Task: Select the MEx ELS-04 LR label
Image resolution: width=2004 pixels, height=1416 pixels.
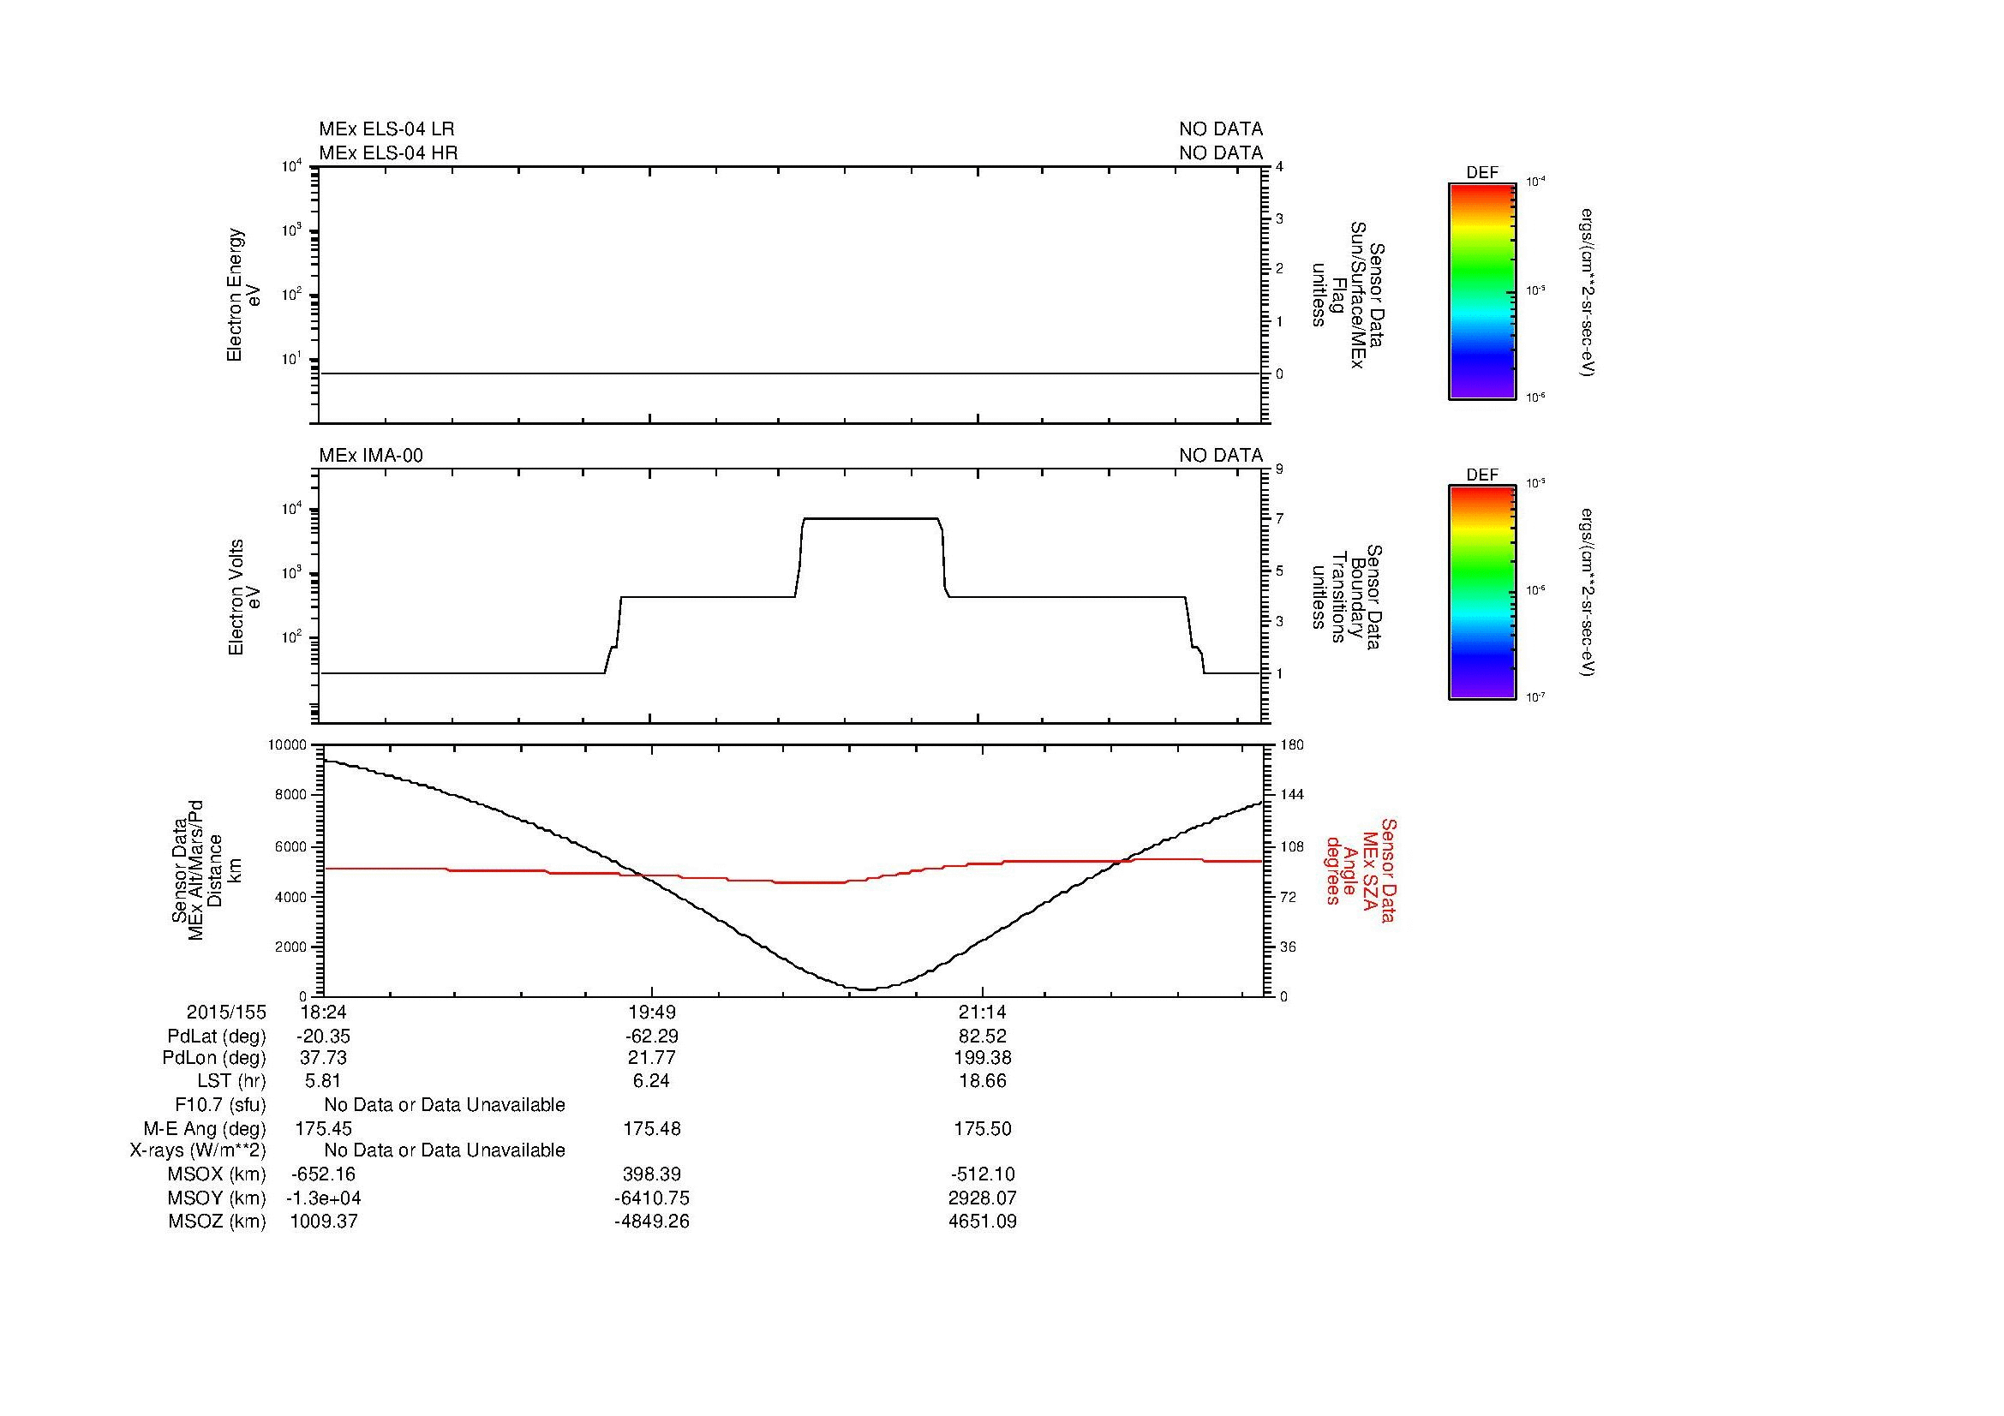Action: point(386,129)
